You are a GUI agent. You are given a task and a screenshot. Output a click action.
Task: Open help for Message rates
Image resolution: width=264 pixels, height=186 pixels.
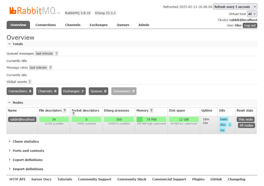click(50, 68)
